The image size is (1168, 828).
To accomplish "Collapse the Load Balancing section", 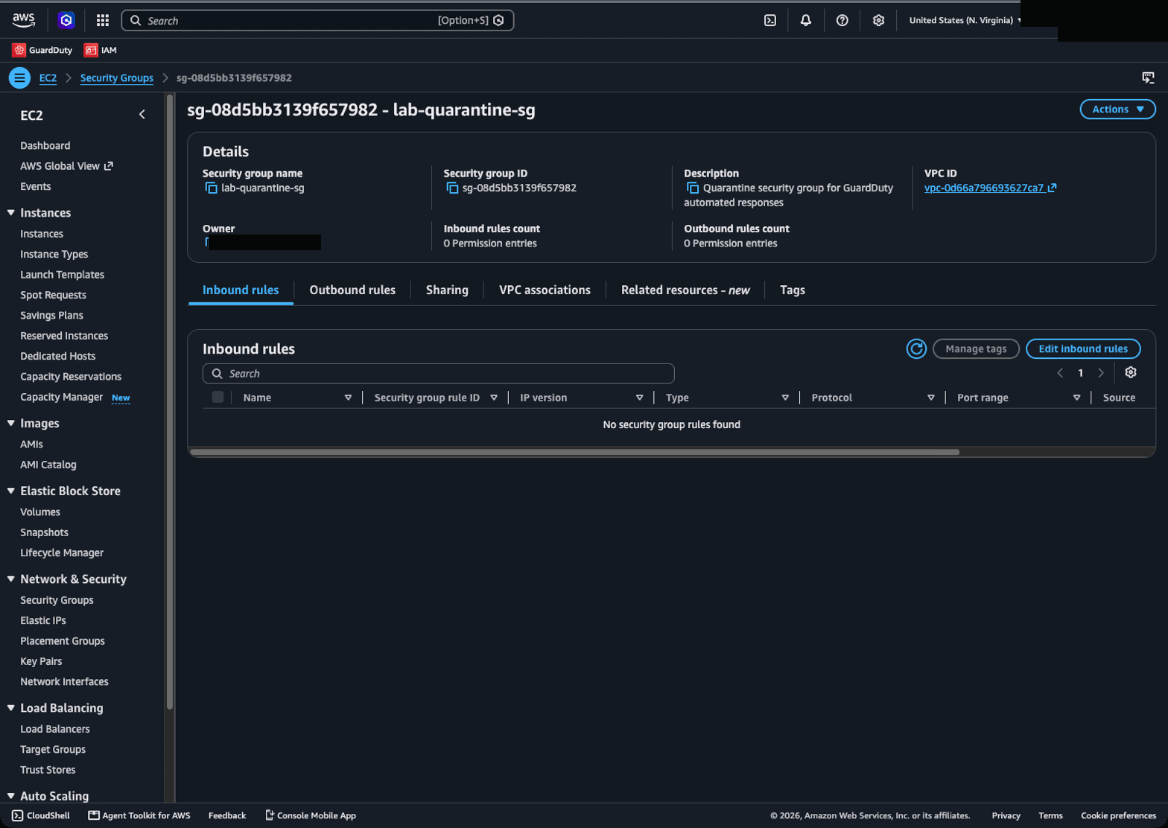I will pyautogui.click(x=11, y=708).
